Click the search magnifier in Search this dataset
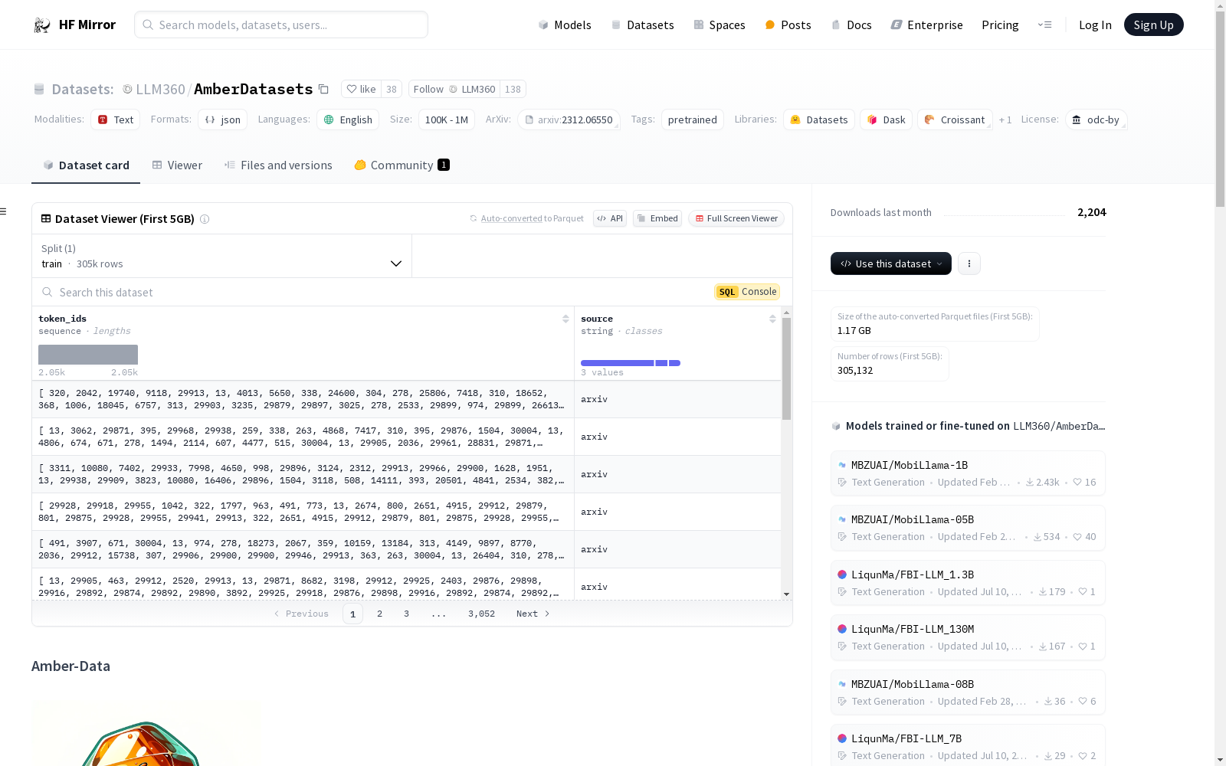The height and width of the screenshot is (766, 1226). 48,292
